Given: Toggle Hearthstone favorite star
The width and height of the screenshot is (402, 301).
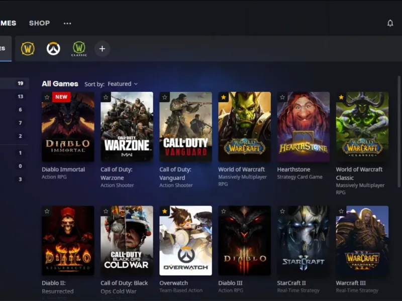Looking at the screenshot, I should (x=282, y=97).
